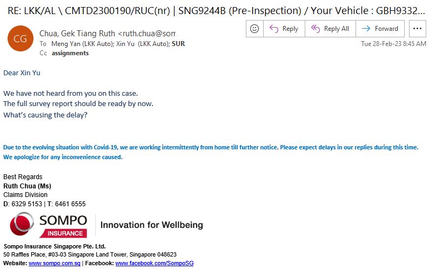Image resolution: width=429 pixels, height=269 pixels.
Task: Click the Reply All button
Action: 330,29
